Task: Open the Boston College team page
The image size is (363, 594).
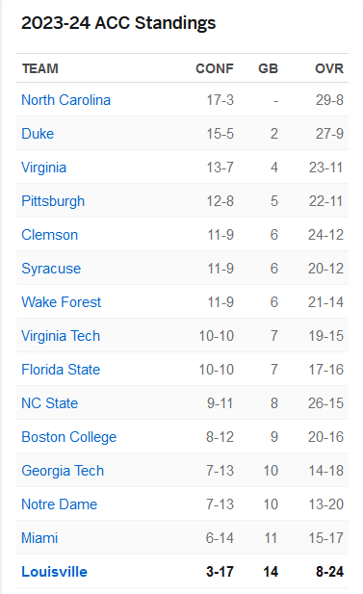Action: click(x=69, y=437)
